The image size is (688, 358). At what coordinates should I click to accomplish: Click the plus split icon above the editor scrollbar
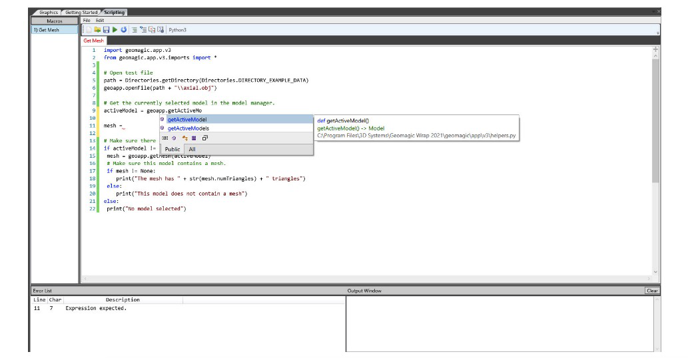pyautogui.click(x=655, y=49)
